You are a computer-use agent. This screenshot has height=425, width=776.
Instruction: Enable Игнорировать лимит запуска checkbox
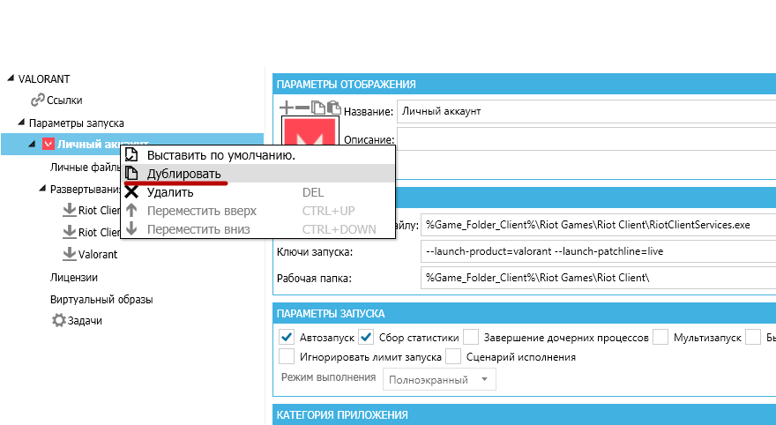pos(286,356)
